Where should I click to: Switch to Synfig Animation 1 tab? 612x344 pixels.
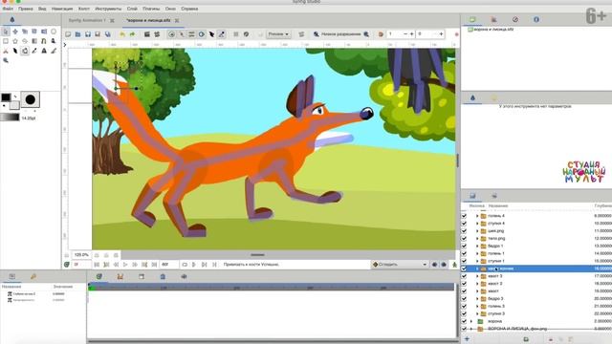click(x=87, y=20)
